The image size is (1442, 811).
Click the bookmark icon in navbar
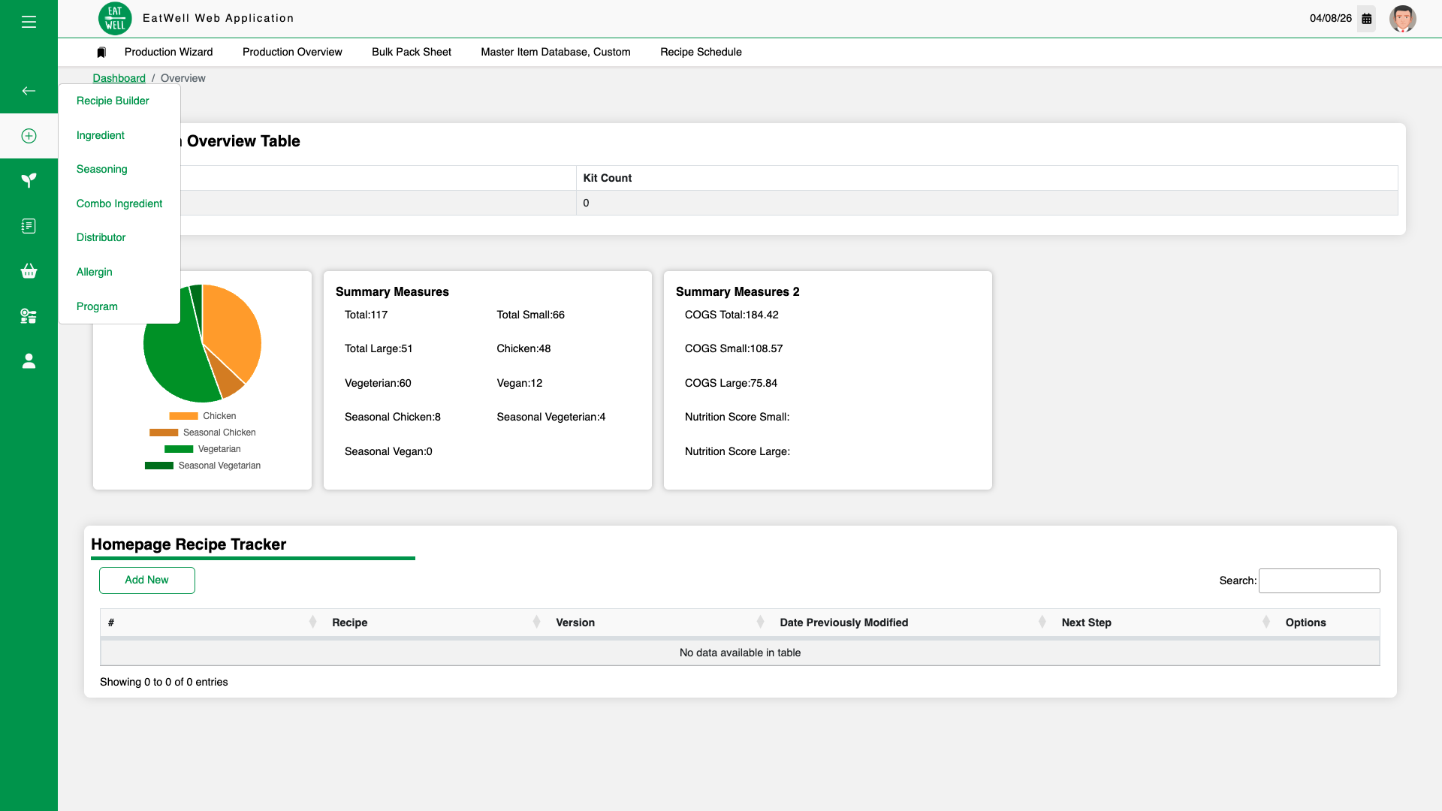101,53
